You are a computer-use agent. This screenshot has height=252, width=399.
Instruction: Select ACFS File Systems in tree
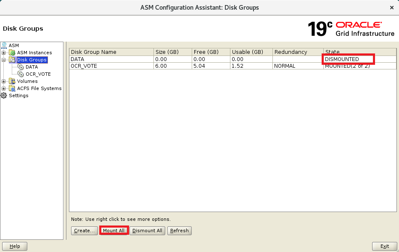[x=39, y=88]
